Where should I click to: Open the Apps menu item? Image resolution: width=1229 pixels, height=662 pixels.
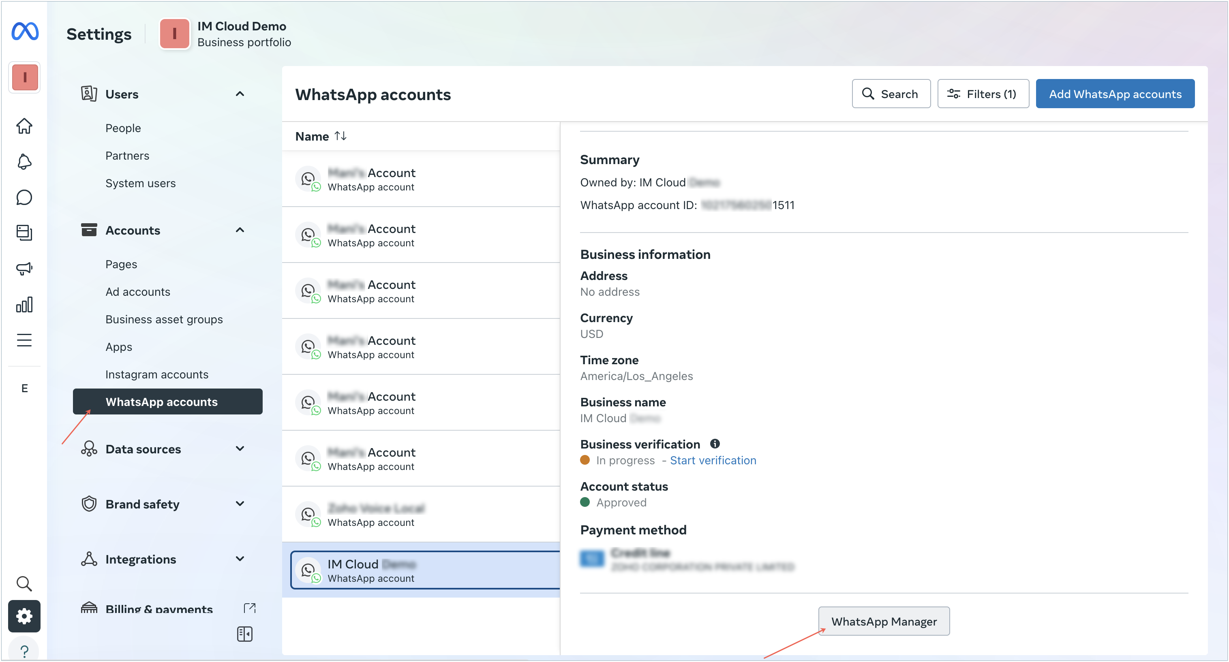tap(119, 347)
